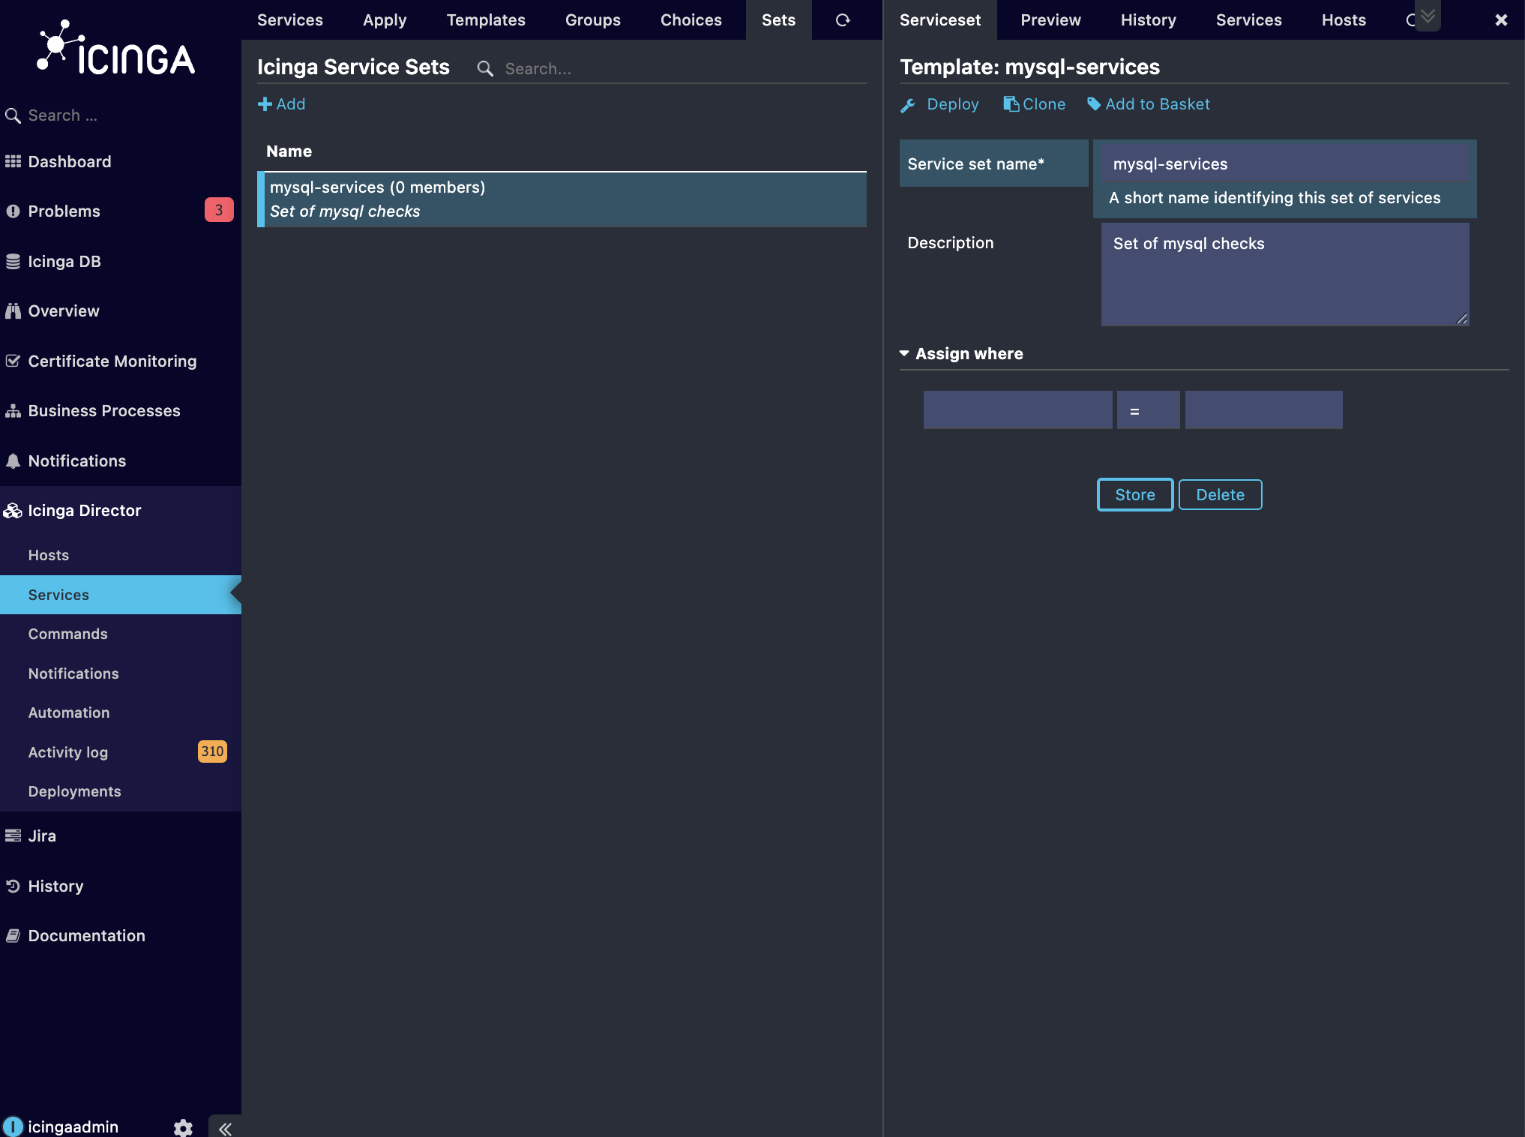Collapse the sidebar with double chevron
This screenshot has width=1525, height=1137.
click(x=225, y=1128)
